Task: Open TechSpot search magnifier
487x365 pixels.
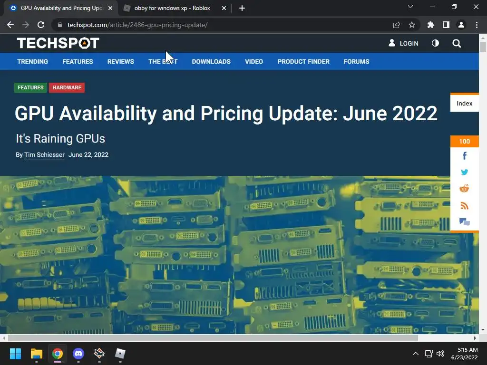Action: click(457, 43)
